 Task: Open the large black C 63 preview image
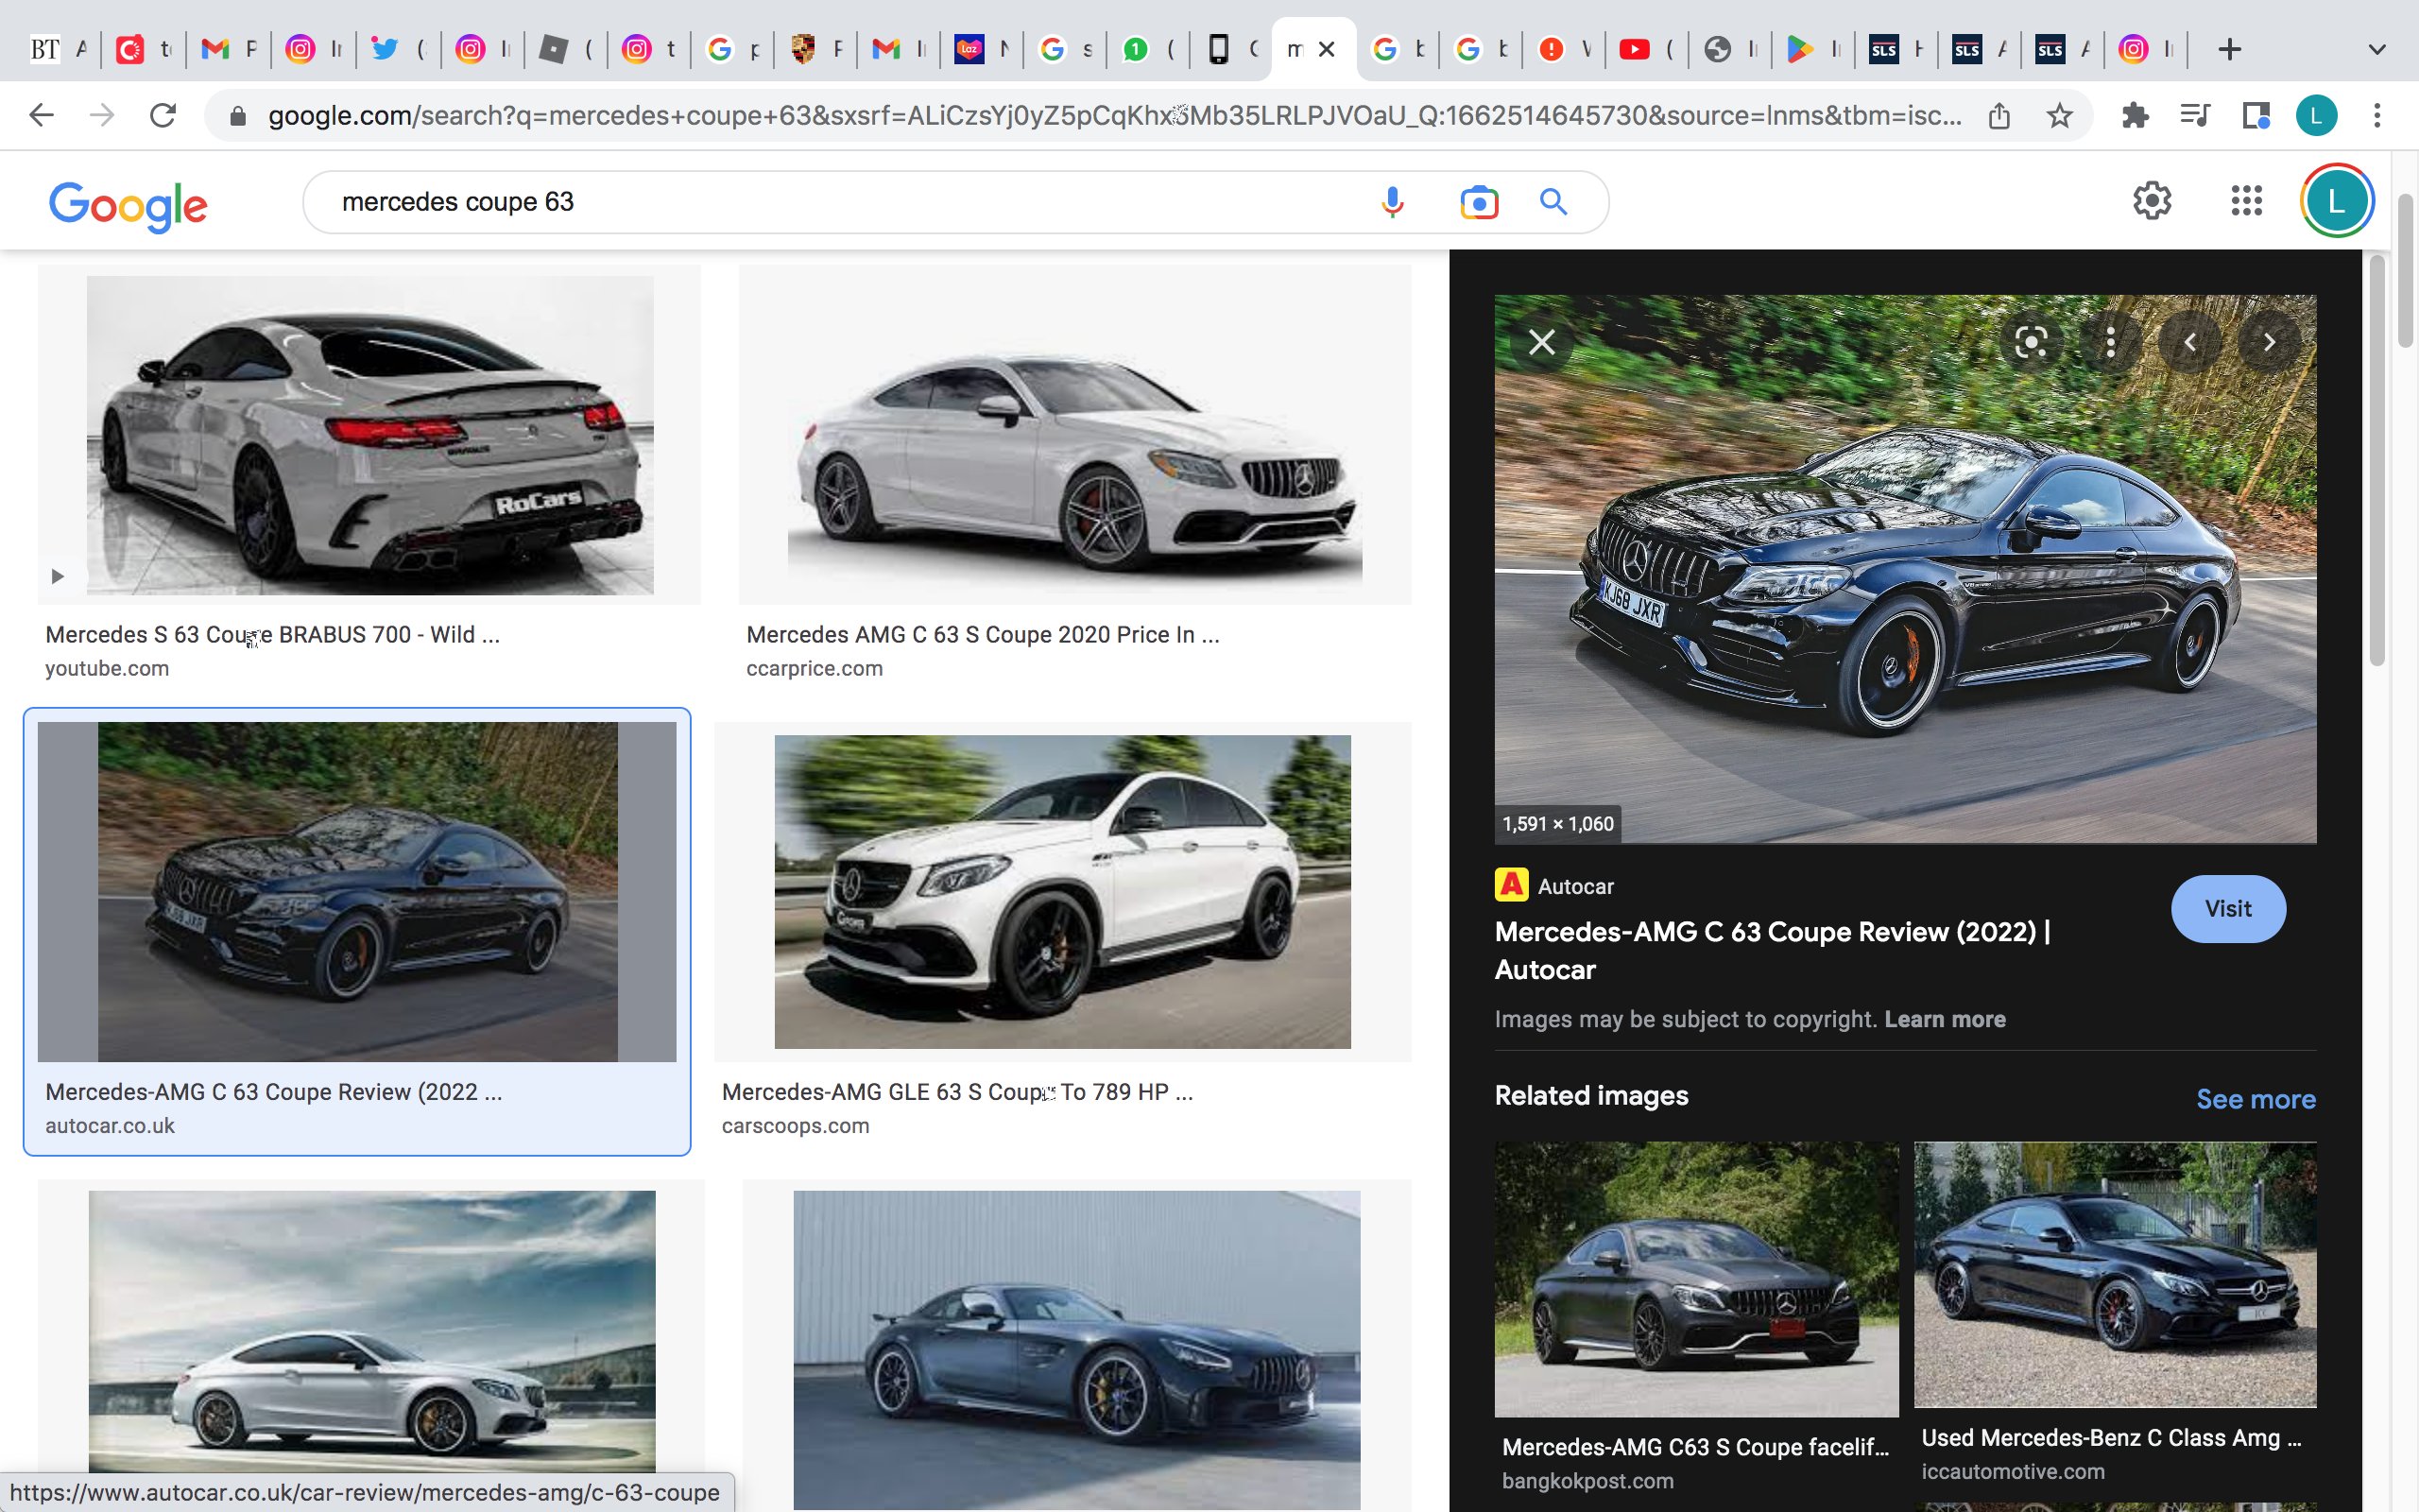(x=1905, y=568)
